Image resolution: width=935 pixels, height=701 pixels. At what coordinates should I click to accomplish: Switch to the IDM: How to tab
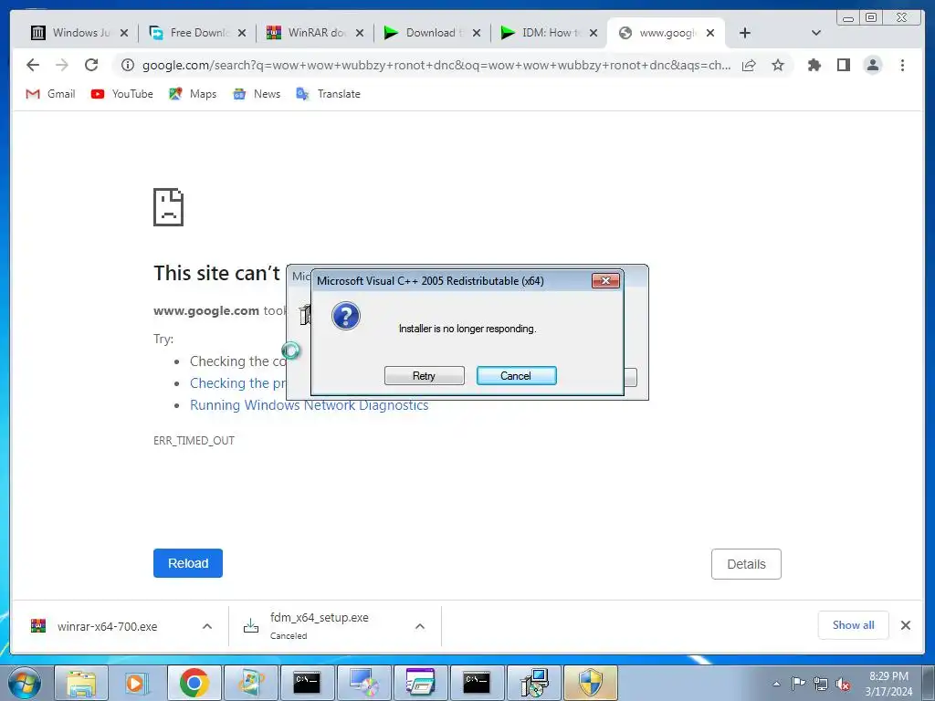541,33
